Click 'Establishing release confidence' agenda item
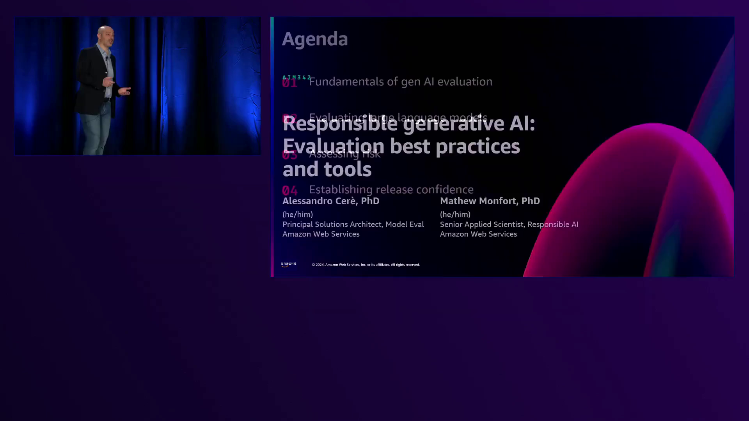 [x=391, y=189]
